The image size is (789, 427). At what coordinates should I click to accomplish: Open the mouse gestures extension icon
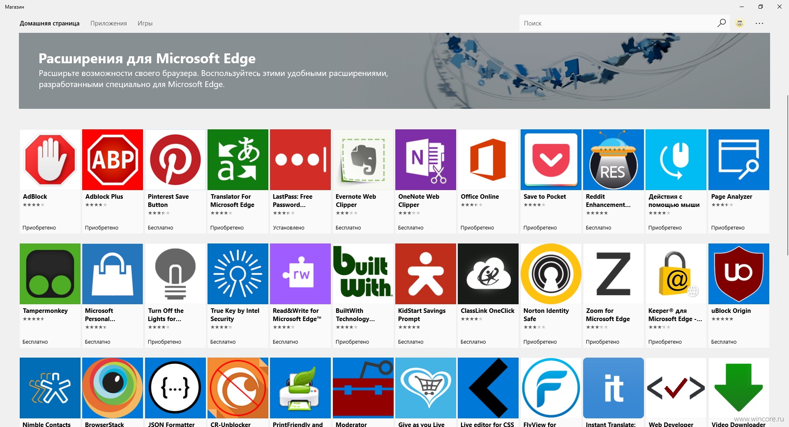(x=676, y=160)
